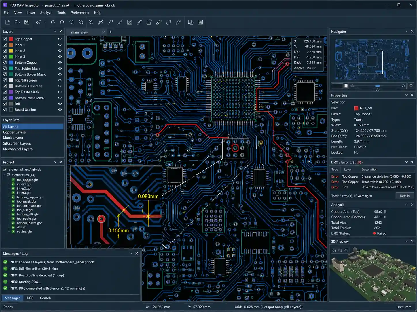
Task: Select the net probe tool in the toolbar
Action: click(x=110, y=22)
